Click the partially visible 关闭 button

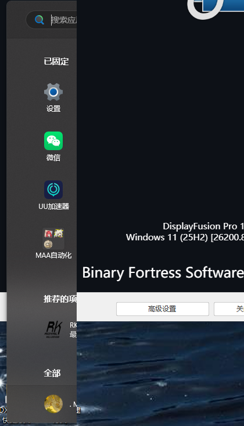click(229, 309)
